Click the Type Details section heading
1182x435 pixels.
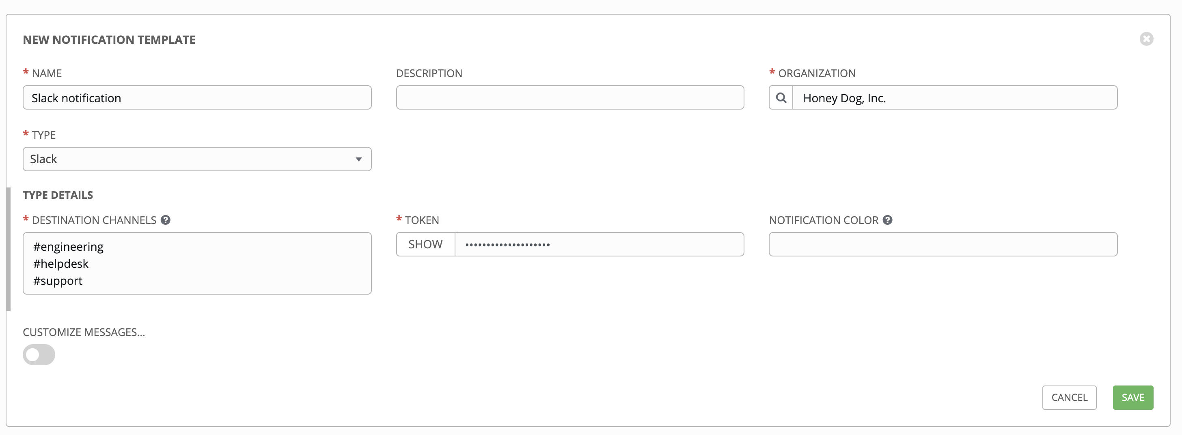point(58,195)
